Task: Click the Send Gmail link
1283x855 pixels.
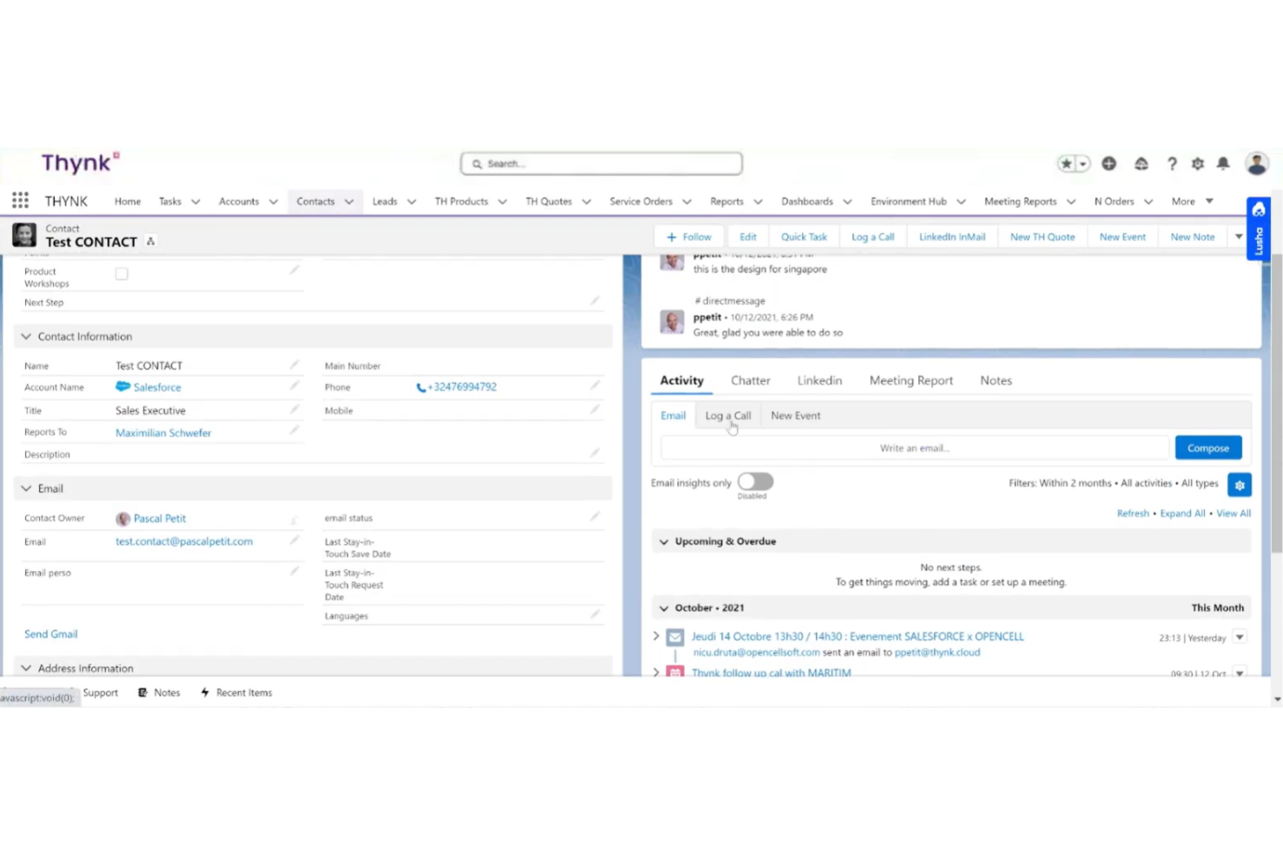Action: [x=51, y=634]
